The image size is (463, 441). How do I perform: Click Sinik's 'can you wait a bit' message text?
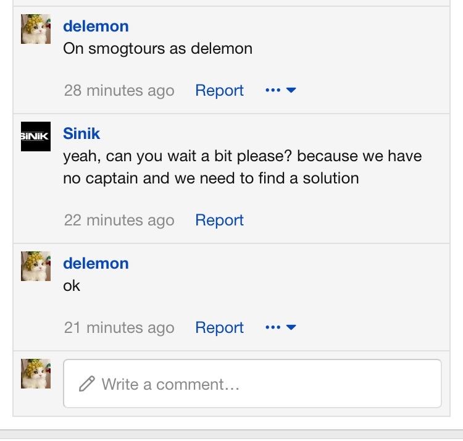pyautogui.click(x=242, y=167)
